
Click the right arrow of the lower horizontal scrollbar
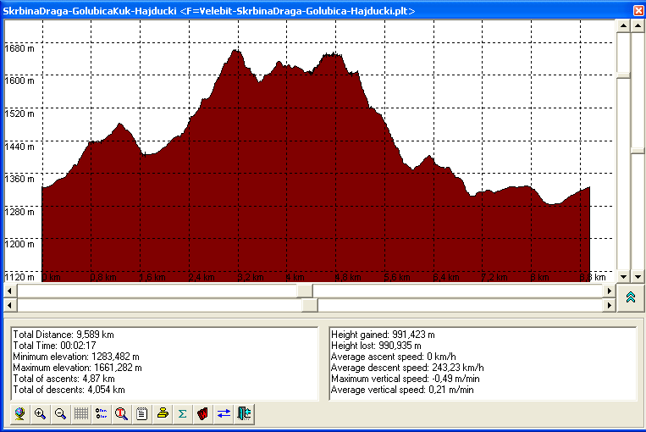pos(610,304)
